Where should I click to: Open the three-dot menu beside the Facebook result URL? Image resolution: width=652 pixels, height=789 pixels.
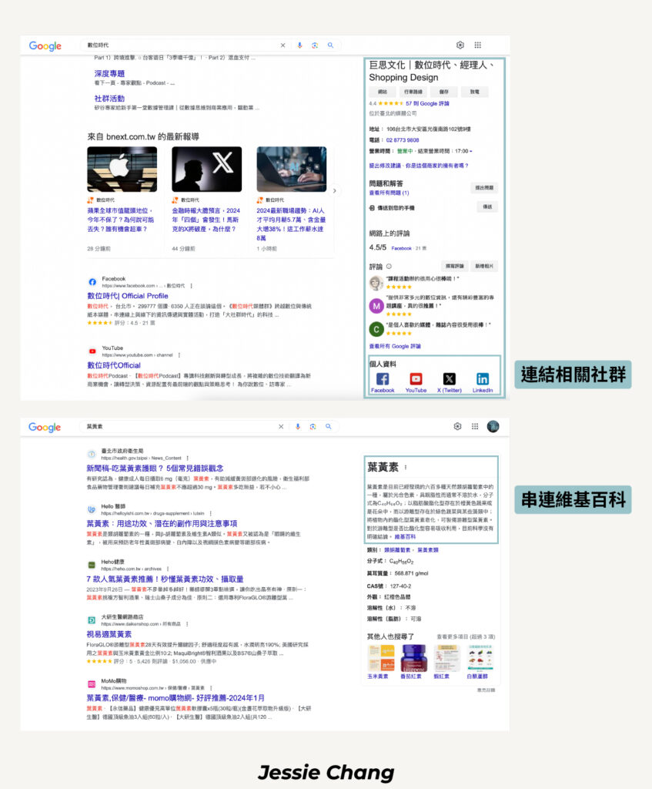pos(192,286)
